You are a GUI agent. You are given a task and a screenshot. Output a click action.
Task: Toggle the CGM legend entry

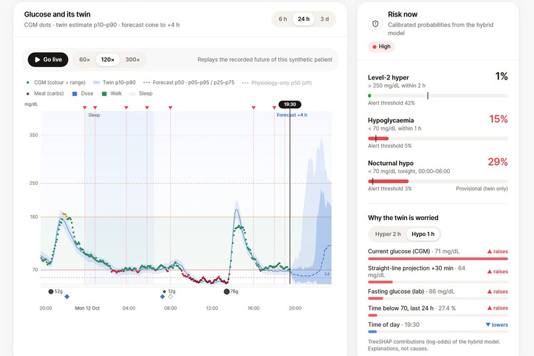(56, 82)
